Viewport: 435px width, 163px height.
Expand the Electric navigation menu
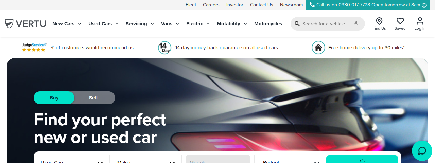(198, 24)
